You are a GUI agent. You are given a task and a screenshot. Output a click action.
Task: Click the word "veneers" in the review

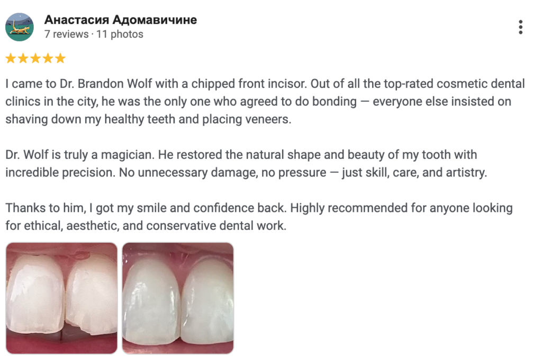coord(269,119)
